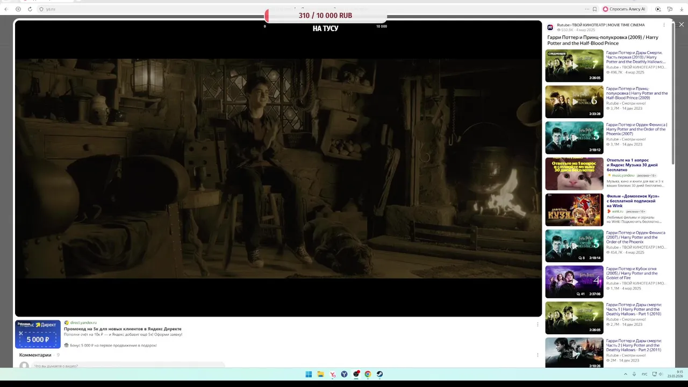Open Rutube ТВОЙ КИНОТЕАТР channel link
This screenshot has height=387, width=688.
pos(600,25)
